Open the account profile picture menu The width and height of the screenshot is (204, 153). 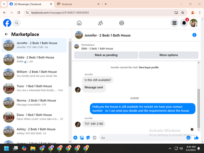[x=194, y=23]
